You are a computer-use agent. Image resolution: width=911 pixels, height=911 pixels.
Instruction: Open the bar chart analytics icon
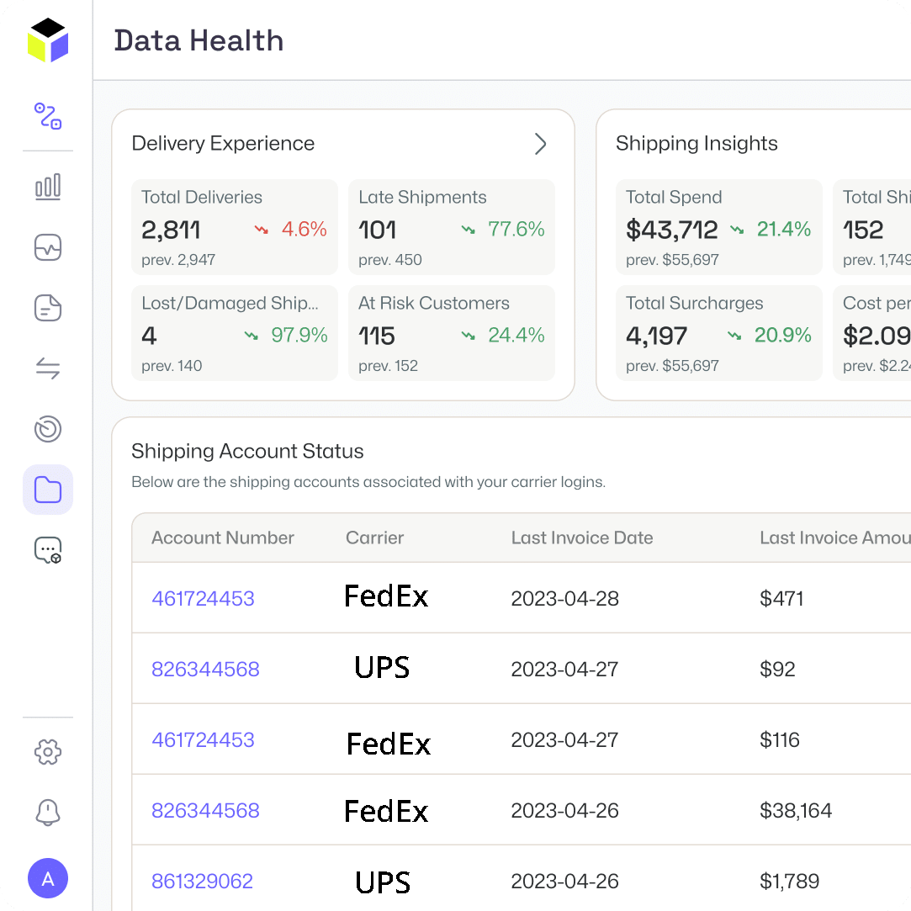48,187
